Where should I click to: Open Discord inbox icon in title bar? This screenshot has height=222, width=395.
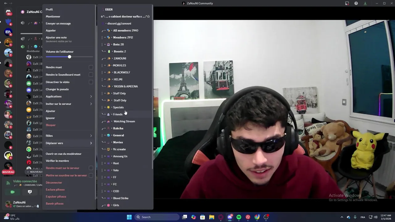click(x=347, y=3)
